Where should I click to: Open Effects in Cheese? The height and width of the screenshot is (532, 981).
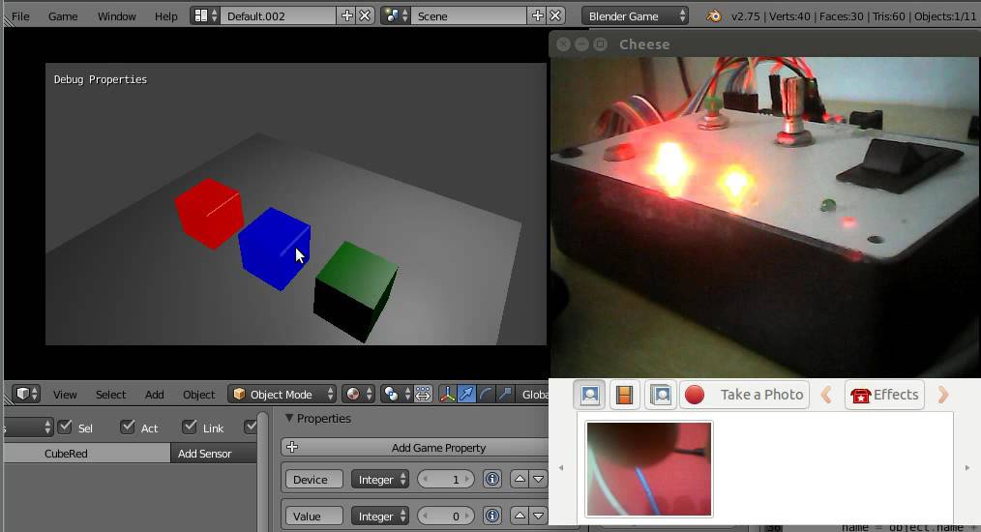pyautogui.click(x=884, y=395)
